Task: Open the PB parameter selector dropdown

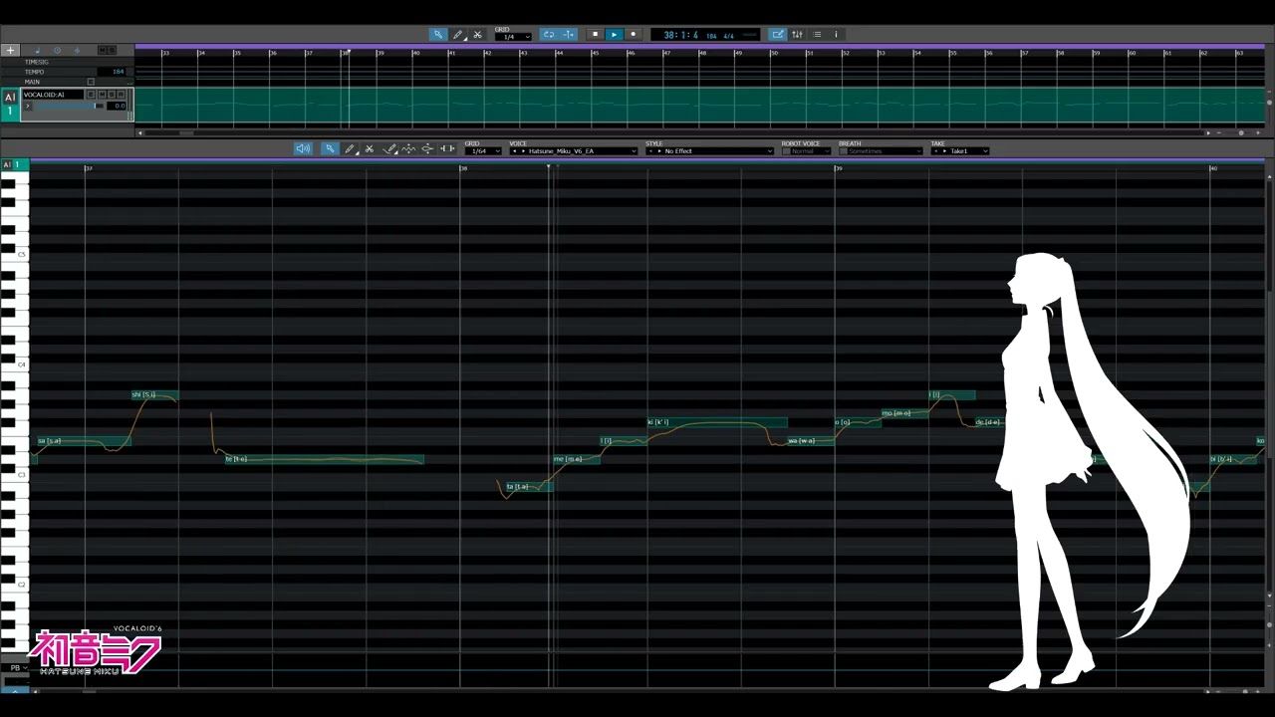Action: tap(15, 667)
